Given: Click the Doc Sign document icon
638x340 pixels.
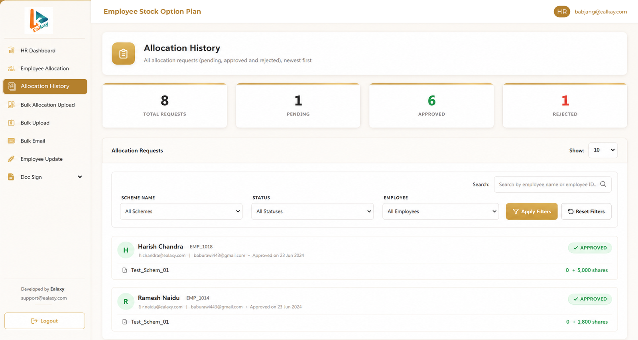Looking at the screenshot, I should tap(11, 177).
